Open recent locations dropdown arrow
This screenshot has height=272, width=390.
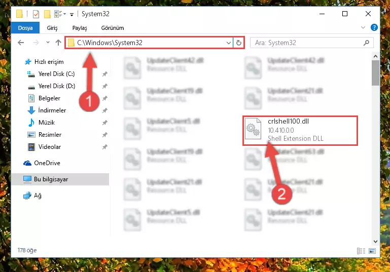pos(48,43)
